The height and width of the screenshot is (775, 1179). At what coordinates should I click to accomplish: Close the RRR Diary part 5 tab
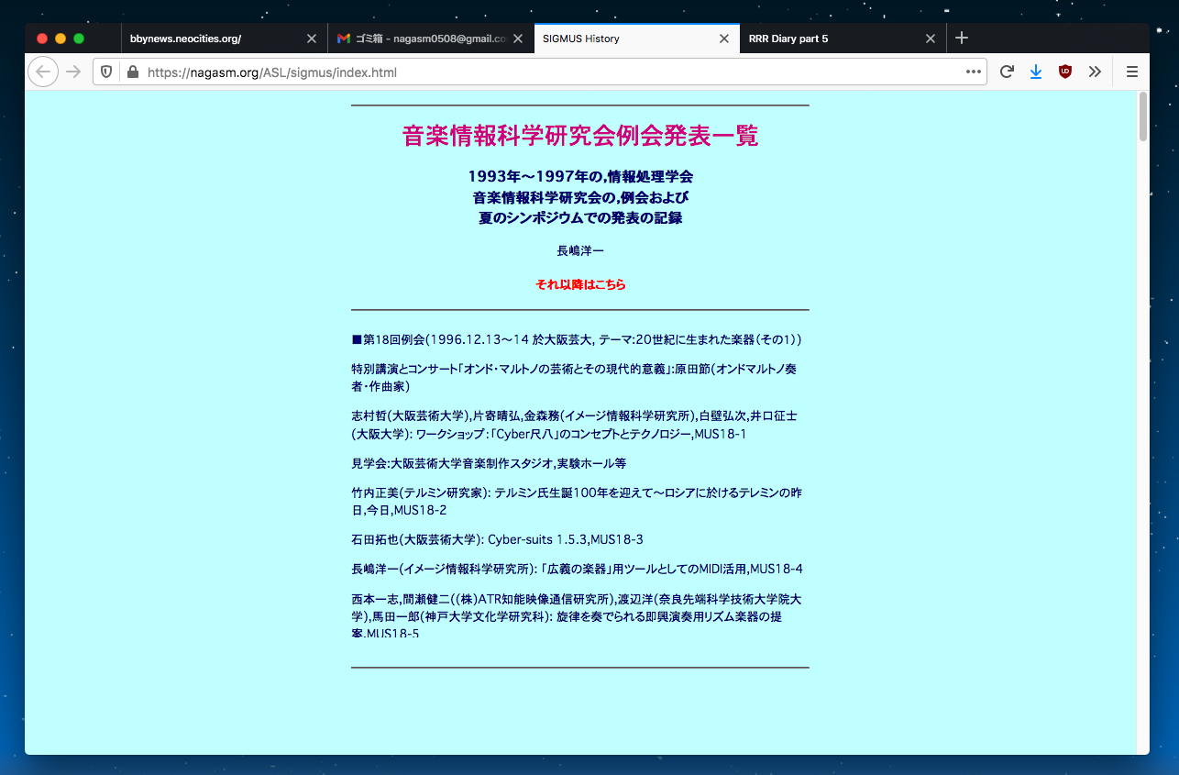pos(931,39)
